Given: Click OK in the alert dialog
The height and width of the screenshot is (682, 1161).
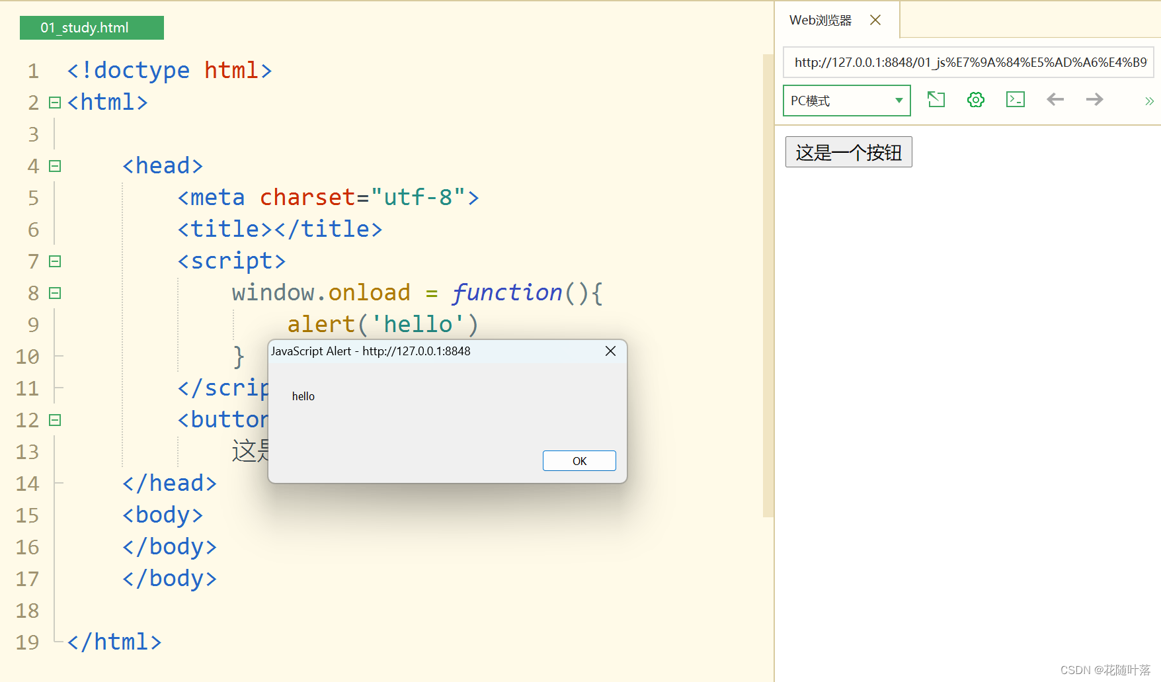Looking at the screenshot, I should coord(579,460).
